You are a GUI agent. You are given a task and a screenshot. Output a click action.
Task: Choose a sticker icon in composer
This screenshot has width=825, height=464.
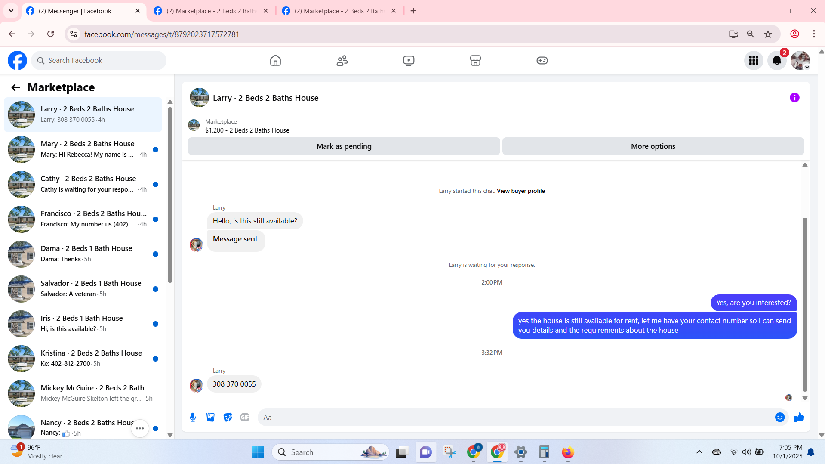(x=228, y=418)
